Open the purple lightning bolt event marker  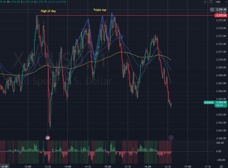171,138
